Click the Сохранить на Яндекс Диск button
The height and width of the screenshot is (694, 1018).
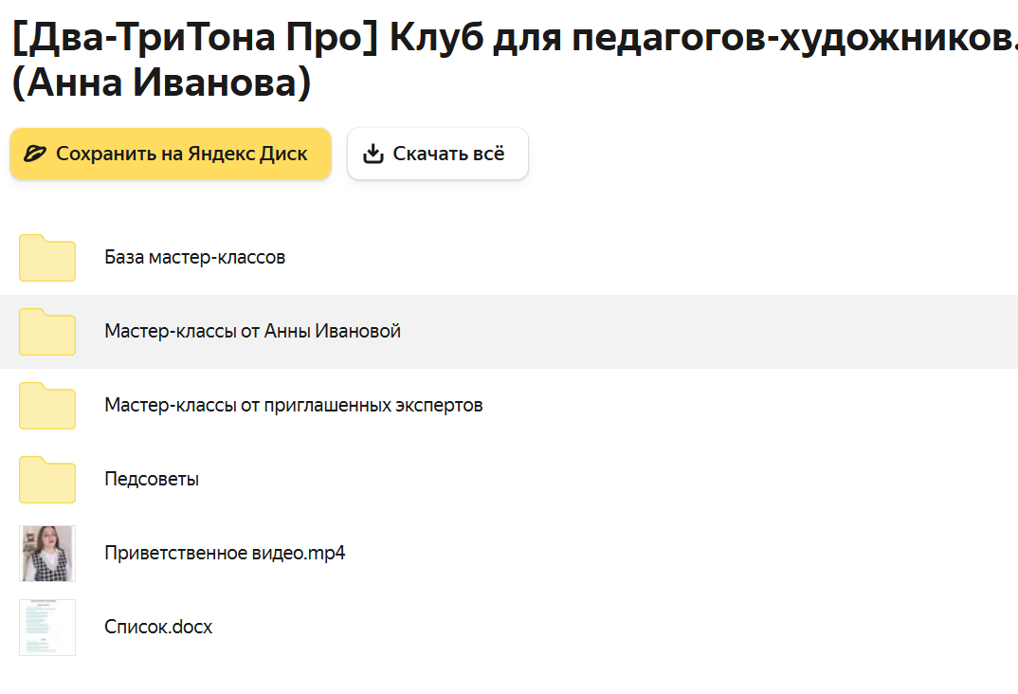click(170, 153)
